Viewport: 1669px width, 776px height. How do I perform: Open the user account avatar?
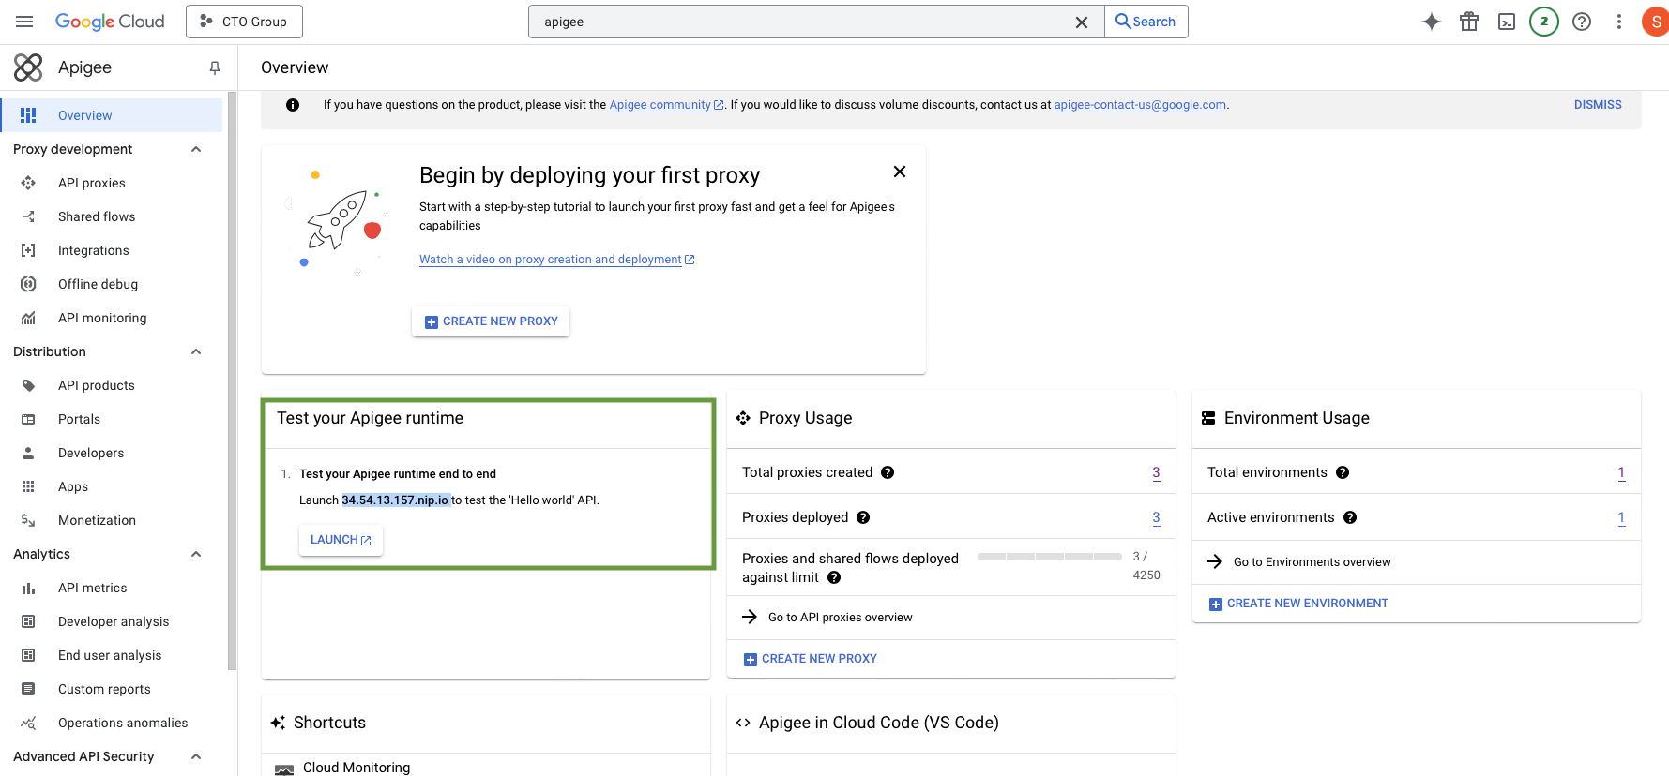pyautogui.click(x=1656, y=22)
